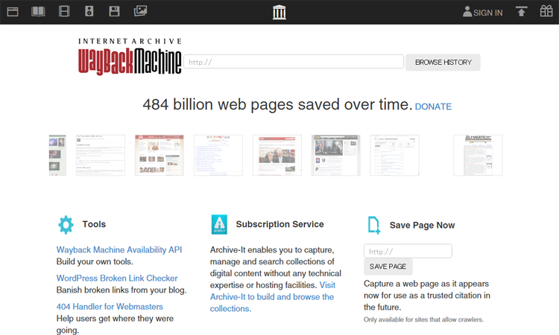Image resolution: width=559 pixels, height=335 pixels.
Task: Click 'Banish broken links from your blog.' text
Action: (x=121, y=290)
